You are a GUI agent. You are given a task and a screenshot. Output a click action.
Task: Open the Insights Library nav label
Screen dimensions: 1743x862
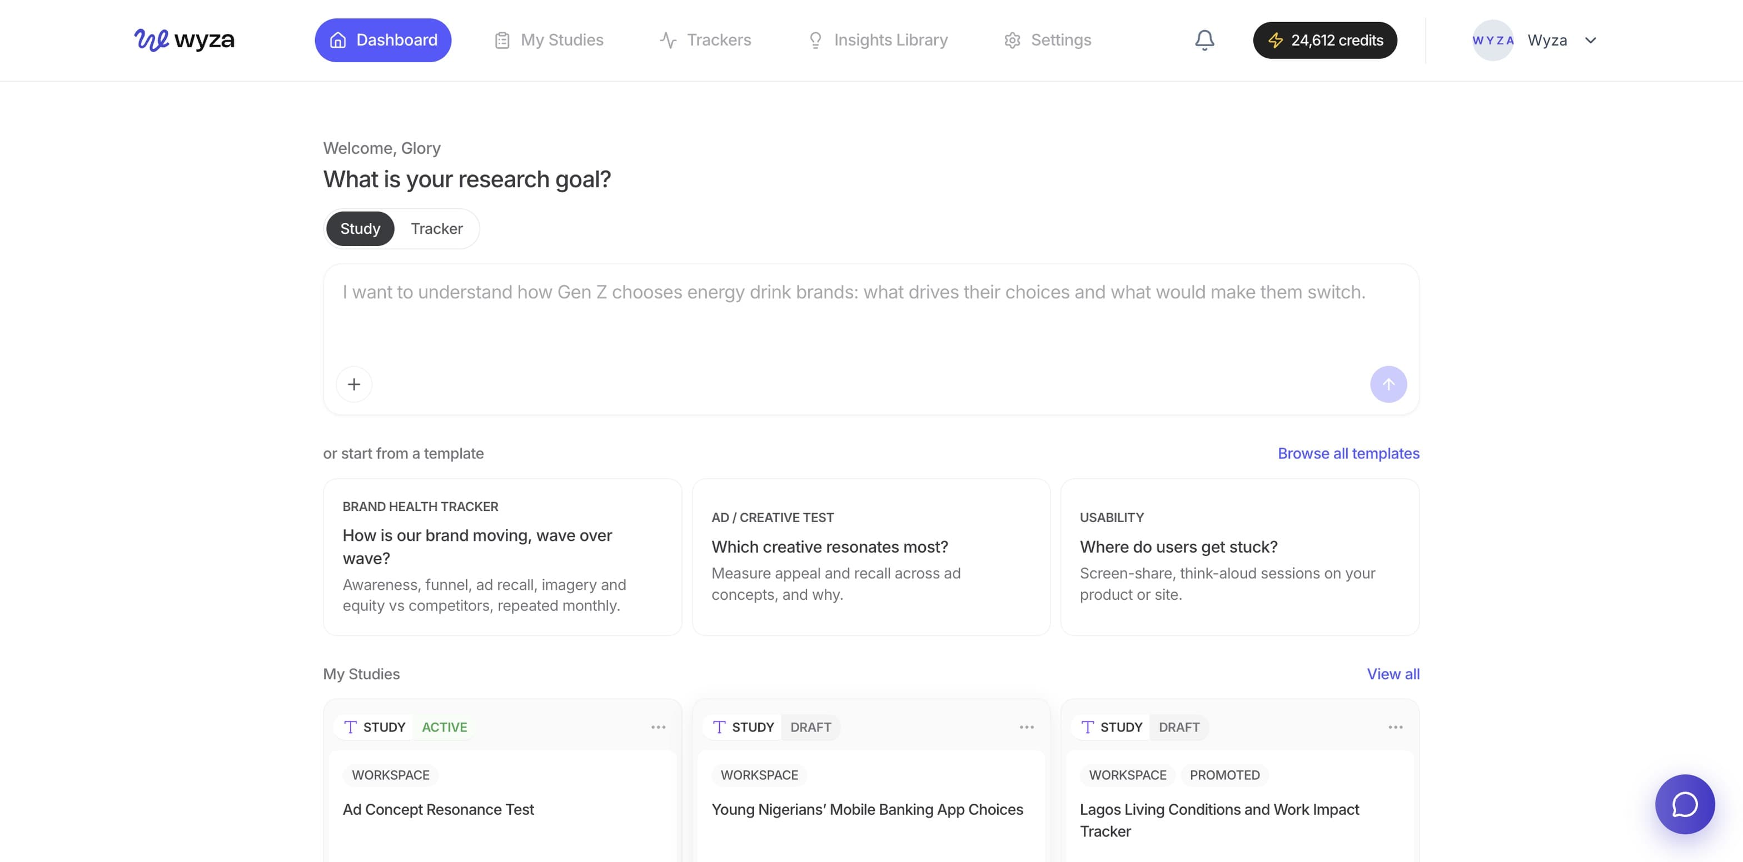tap(890, 40)
